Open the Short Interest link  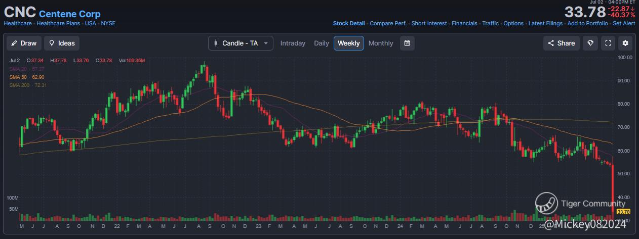[x=429, y=23]
